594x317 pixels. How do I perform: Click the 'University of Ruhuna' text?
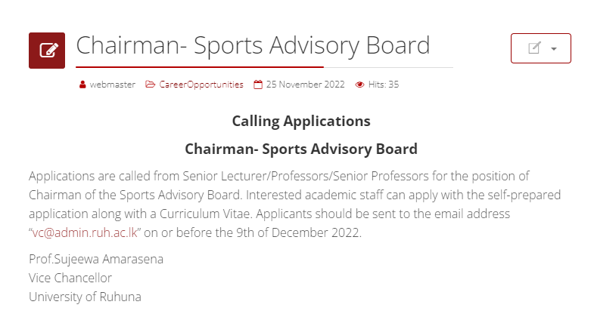click(85, 297)
